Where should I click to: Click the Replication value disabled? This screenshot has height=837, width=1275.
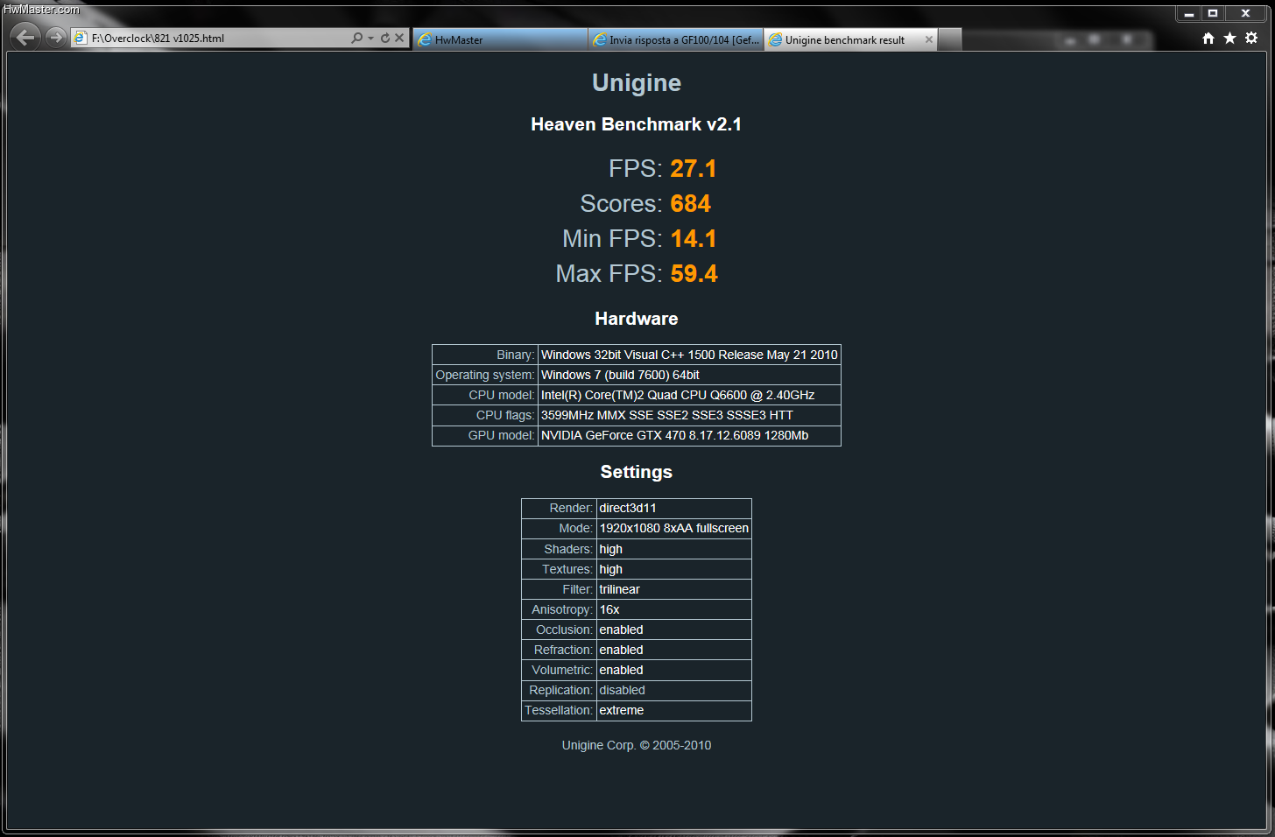click(x=673, y=690)
